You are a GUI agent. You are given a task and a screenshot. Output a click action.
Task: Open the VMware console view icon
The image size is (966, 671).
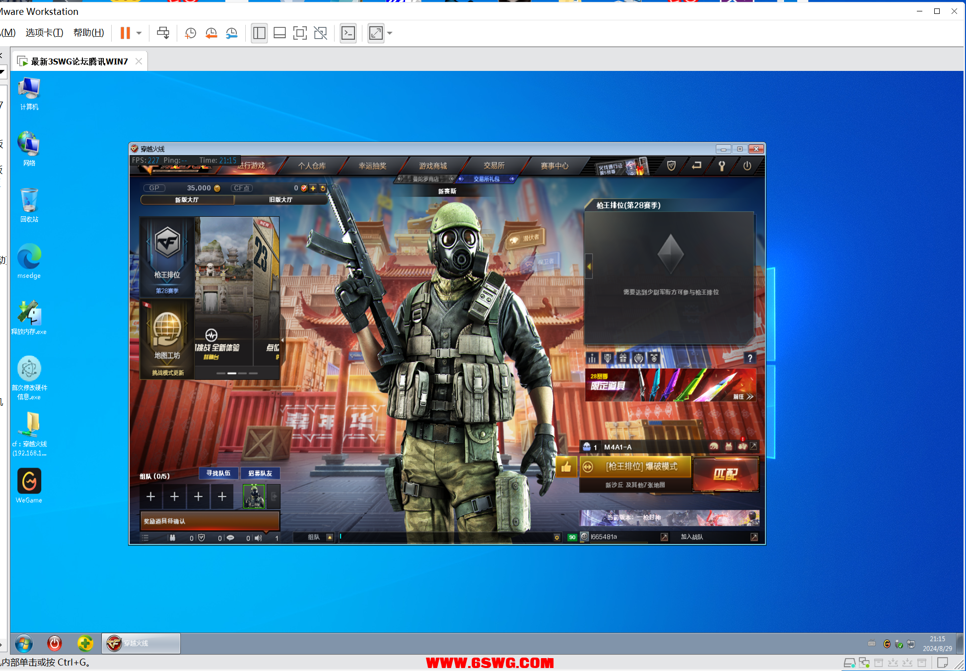coord(348,33)
